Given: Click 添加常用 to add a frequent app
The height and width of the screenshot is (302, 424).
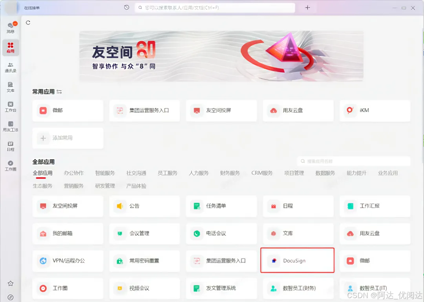Looking at the screenshot, I should point(68,138).
